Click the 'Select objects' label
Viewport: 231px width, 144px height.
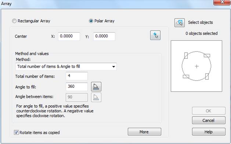click(201, 22)
